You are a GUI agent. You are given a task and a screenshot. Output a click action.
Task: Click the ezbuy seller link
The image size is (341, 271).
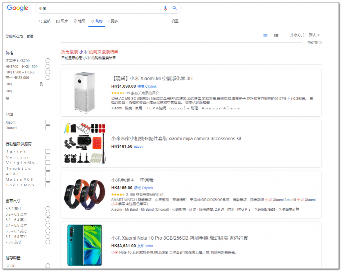[138, 146]
